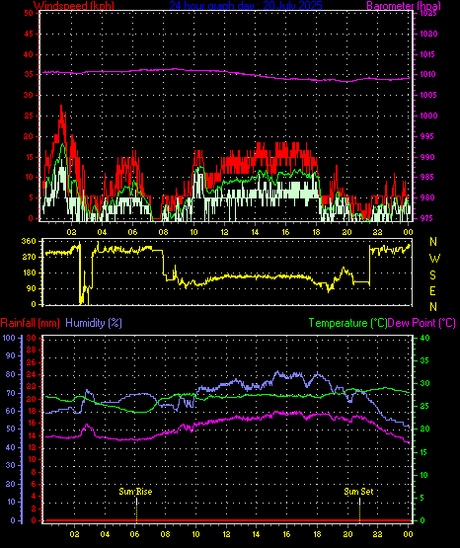Screen dimensions: 460x548
Task: Click the '16' hour label under the bottom graph
Action: point(286,534)
